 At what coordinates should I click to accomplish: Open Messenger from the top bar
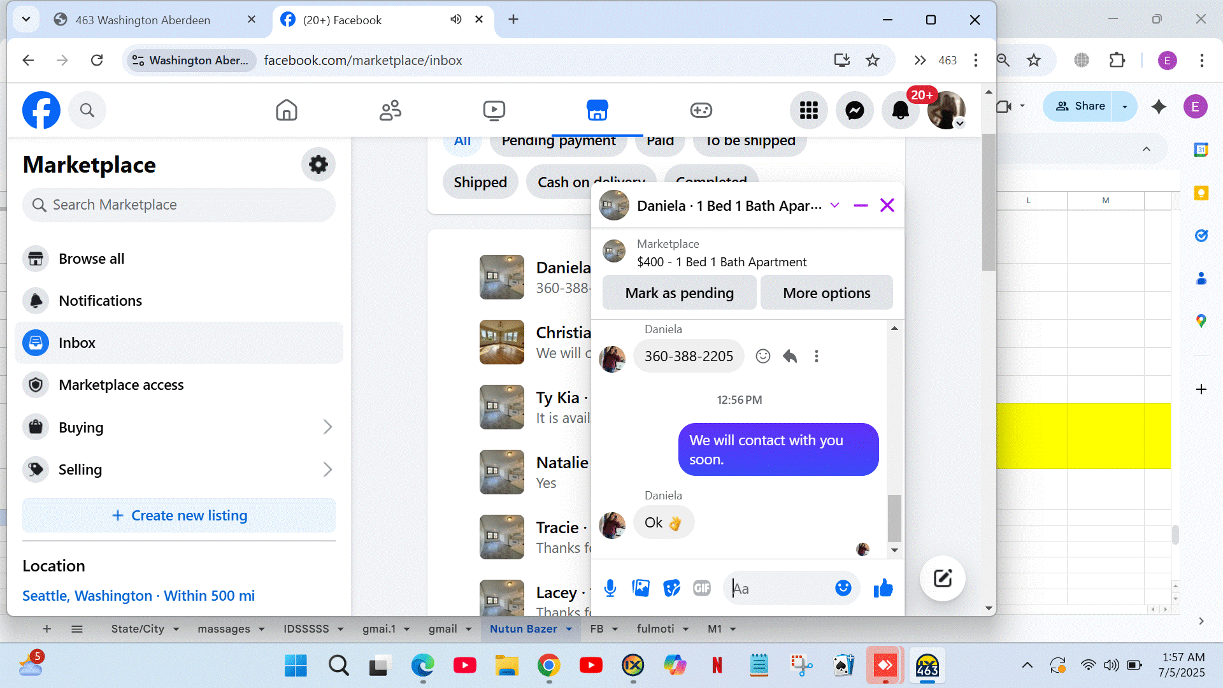854,110
